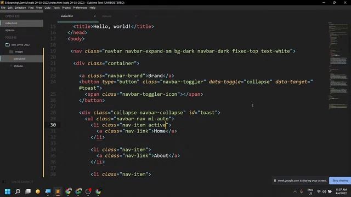Open the Edit menu
Viewport: 351px width, 197px height.
point(10,8)
